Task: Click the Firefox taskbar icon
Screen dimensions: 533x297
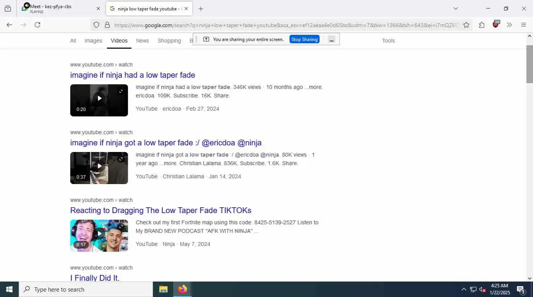Action: [182, 289]
